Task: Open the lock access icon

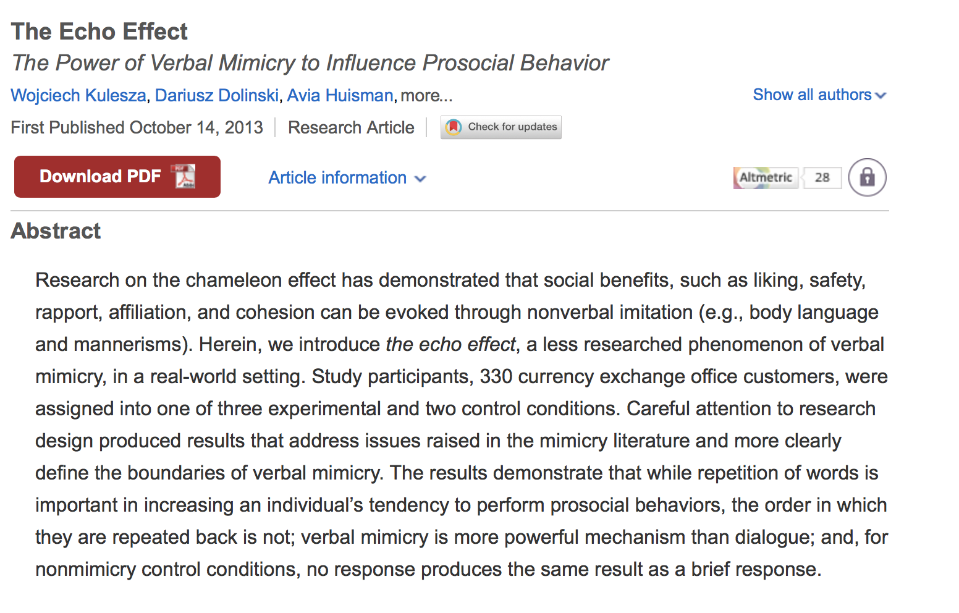Action: click(x=867, y=177)
